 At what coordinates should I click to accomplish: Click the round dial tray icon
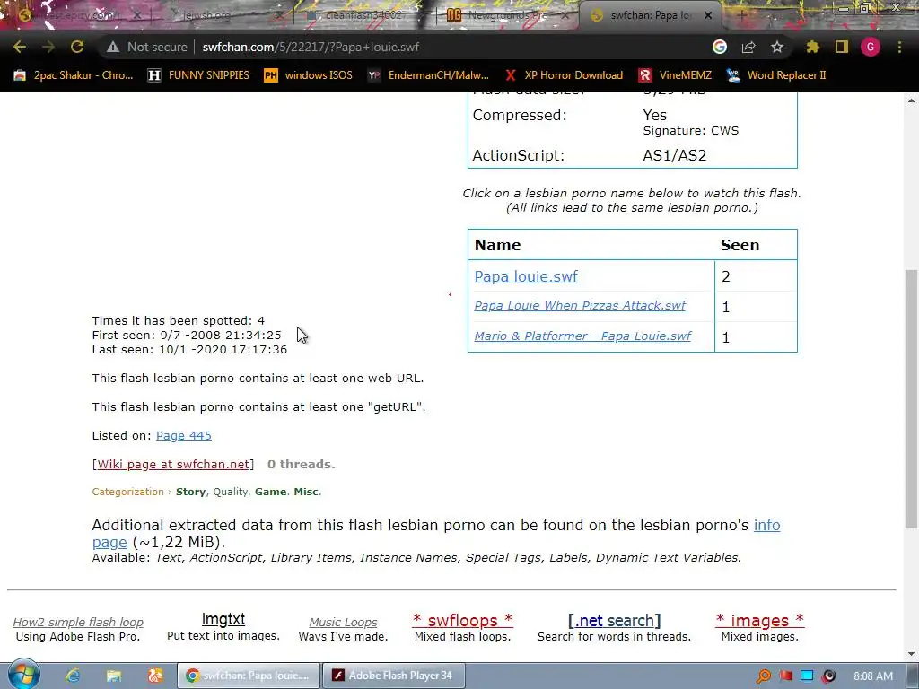(x=828, y=676)
